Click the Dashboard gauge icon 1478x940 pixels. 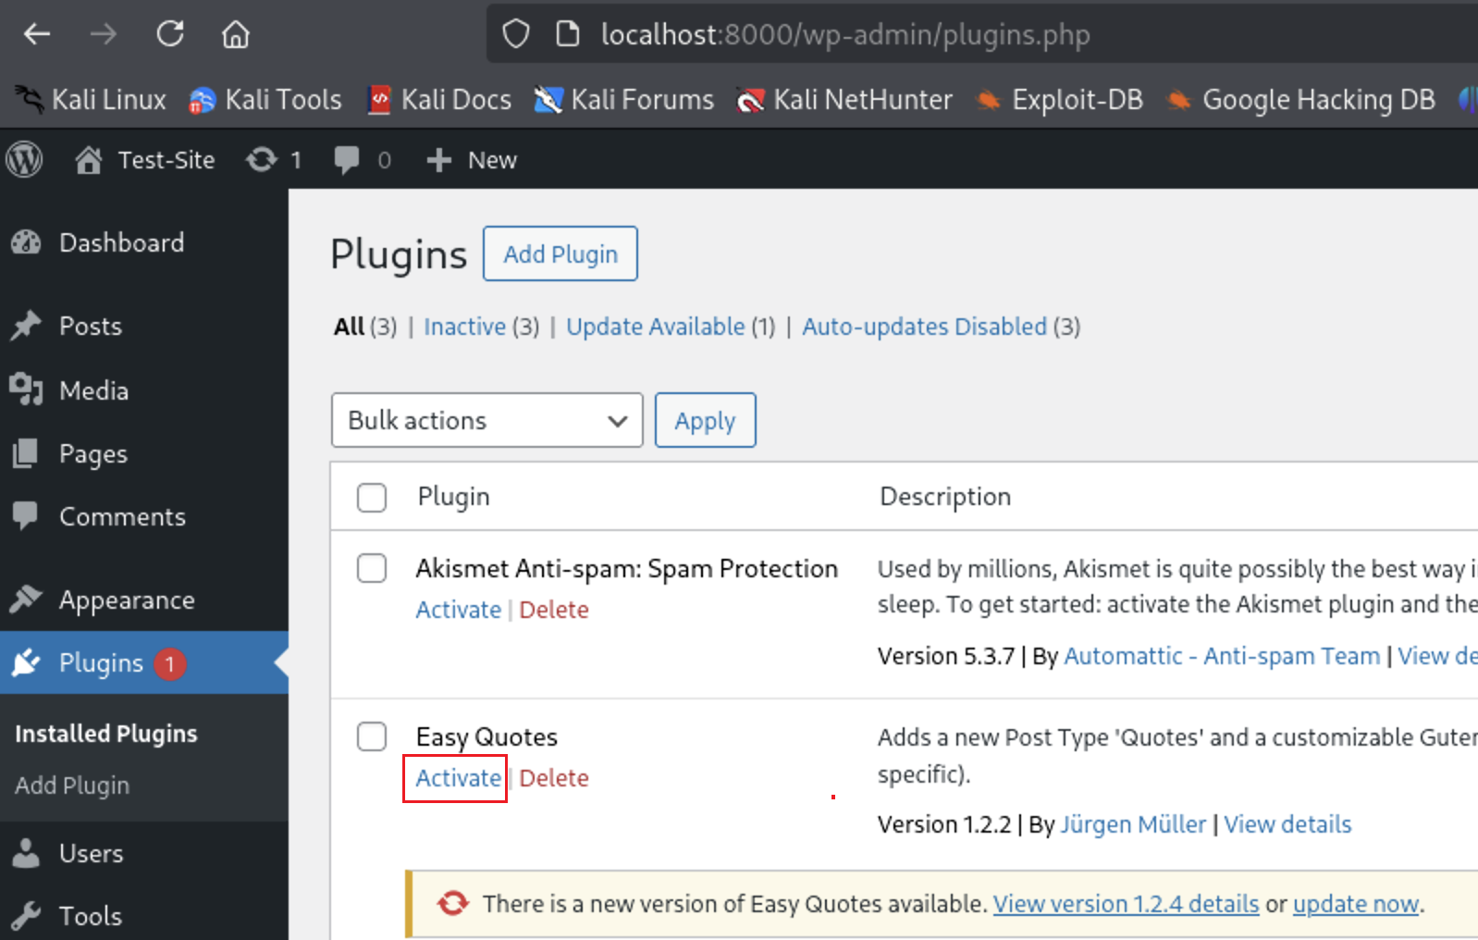pyautogui.click(x=26, y=242)
